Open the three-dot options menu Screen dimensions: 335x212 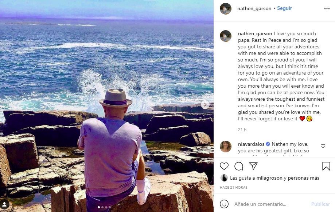click(327, 8)
